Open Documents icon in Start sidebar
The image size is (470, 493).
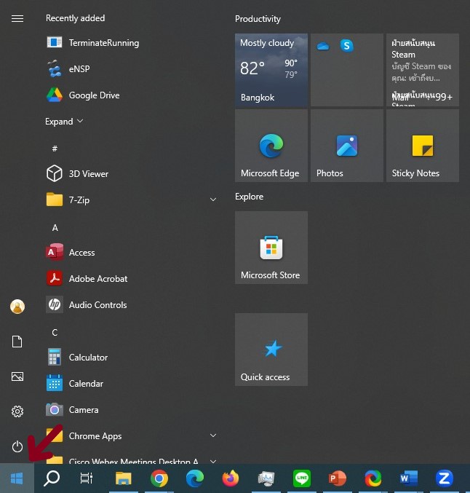17,342
